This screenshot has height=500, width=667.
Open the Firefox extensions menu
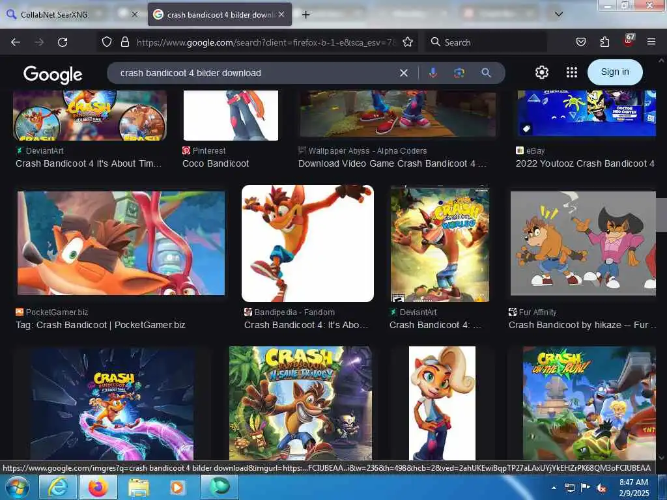pos(604,42)
